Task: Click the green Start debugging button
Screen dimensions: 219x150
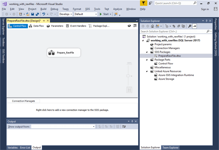Action: tap(104, 14)
